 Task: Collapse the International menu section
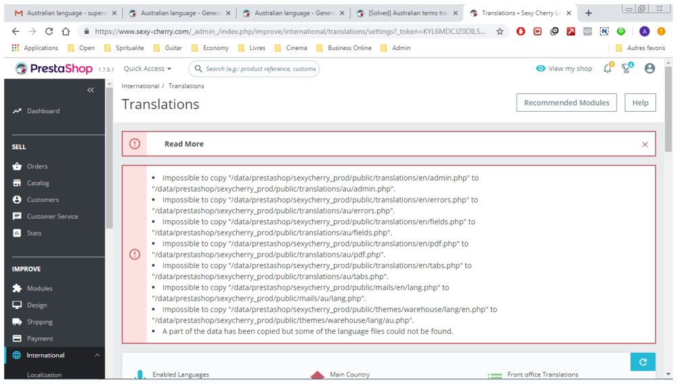coord(97,355)
